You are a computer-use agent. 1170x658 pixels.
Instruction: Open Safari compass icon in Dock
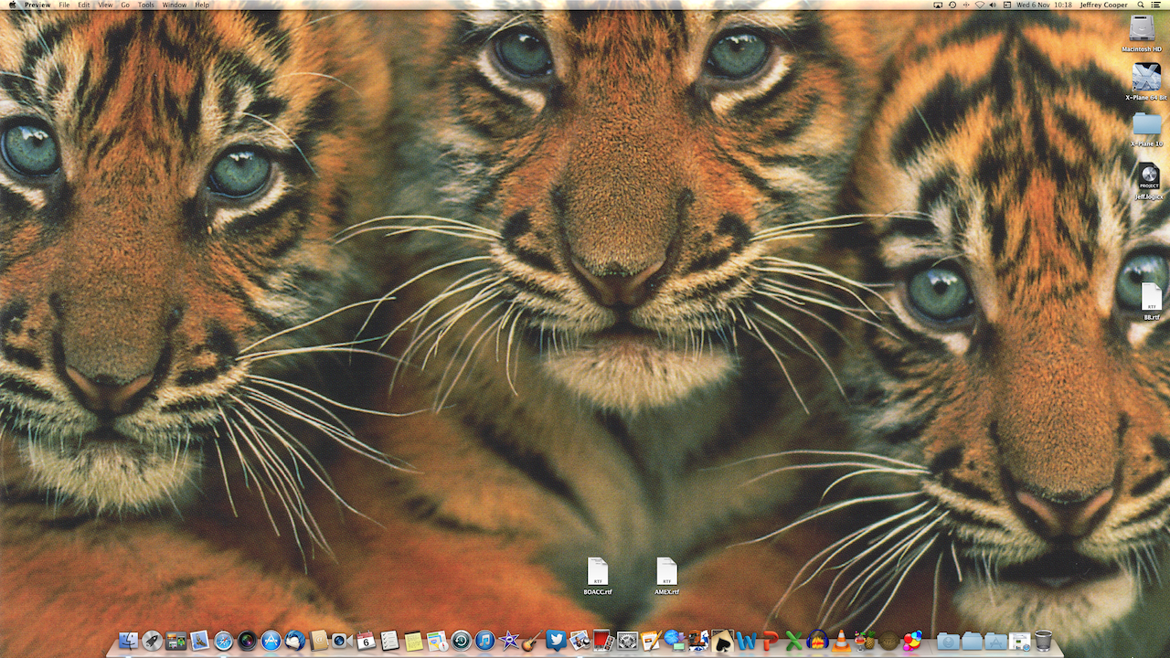tap(224, 641)
